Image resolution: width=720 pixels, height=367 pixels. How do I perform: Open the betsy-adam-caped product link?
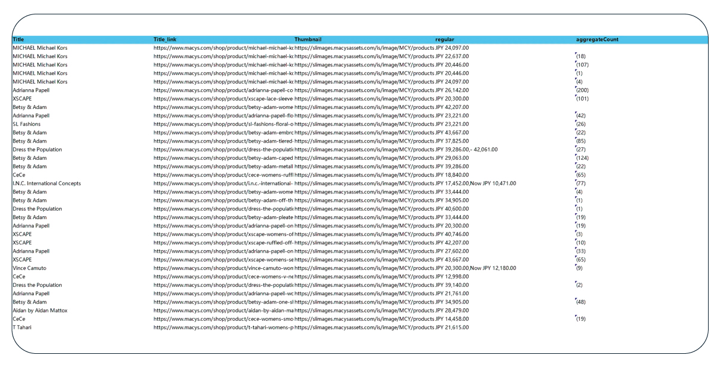[x=223, y=158]
